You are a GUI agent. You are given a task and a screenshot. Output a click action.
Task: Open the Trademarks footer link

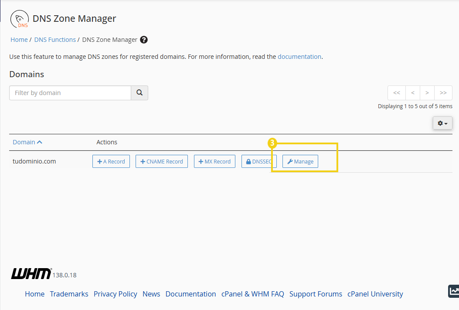tap(69, 294)
